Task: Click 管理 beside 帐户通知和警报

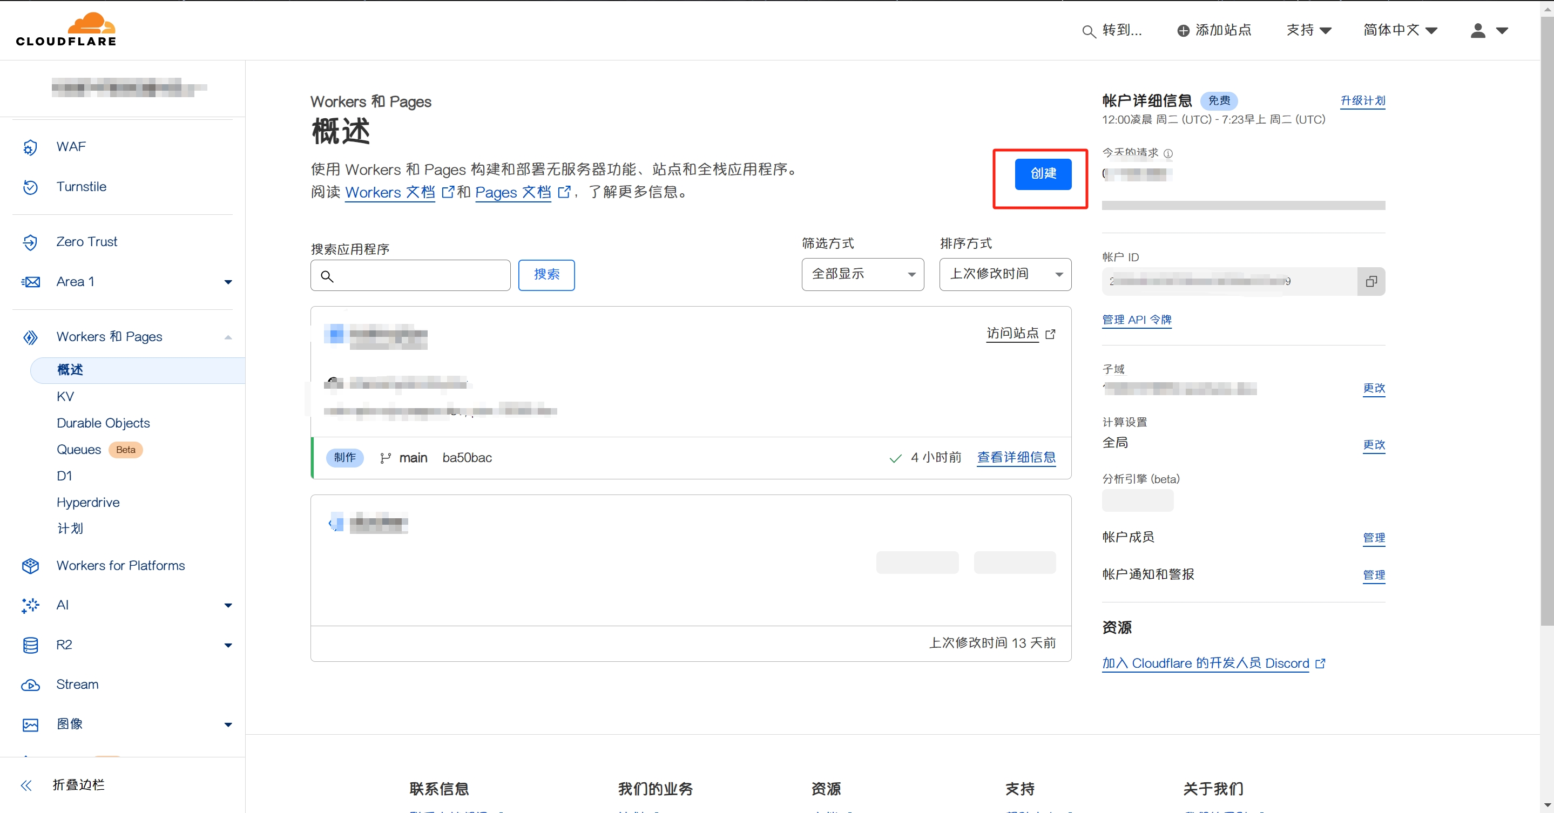Action: (1374, 575)
